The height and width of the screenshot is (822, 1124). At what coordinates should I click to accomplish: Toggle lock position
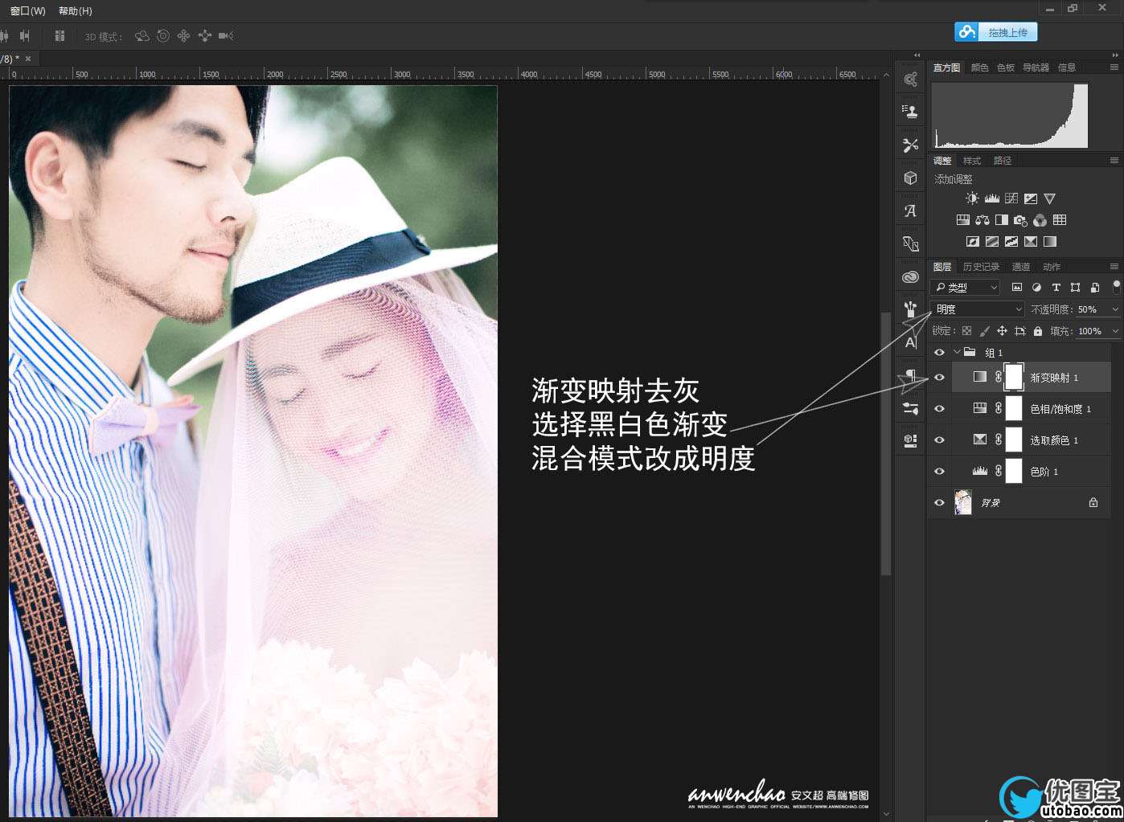click(1002, 331)
